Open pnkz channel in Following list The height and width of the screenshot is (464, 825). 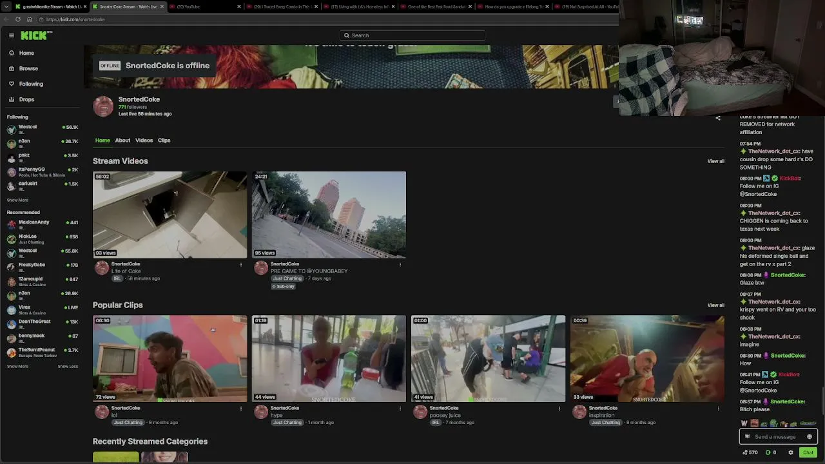(x=42, y=158)
